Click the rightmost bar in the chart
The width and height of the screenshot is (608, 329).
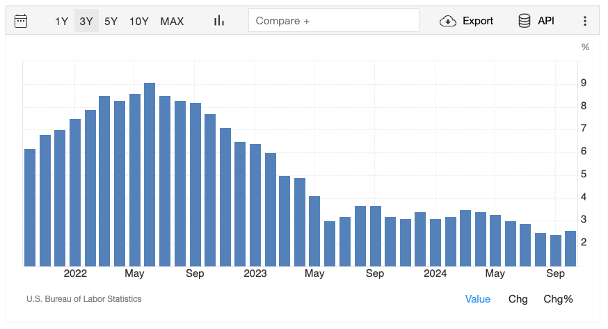[570, 248]
